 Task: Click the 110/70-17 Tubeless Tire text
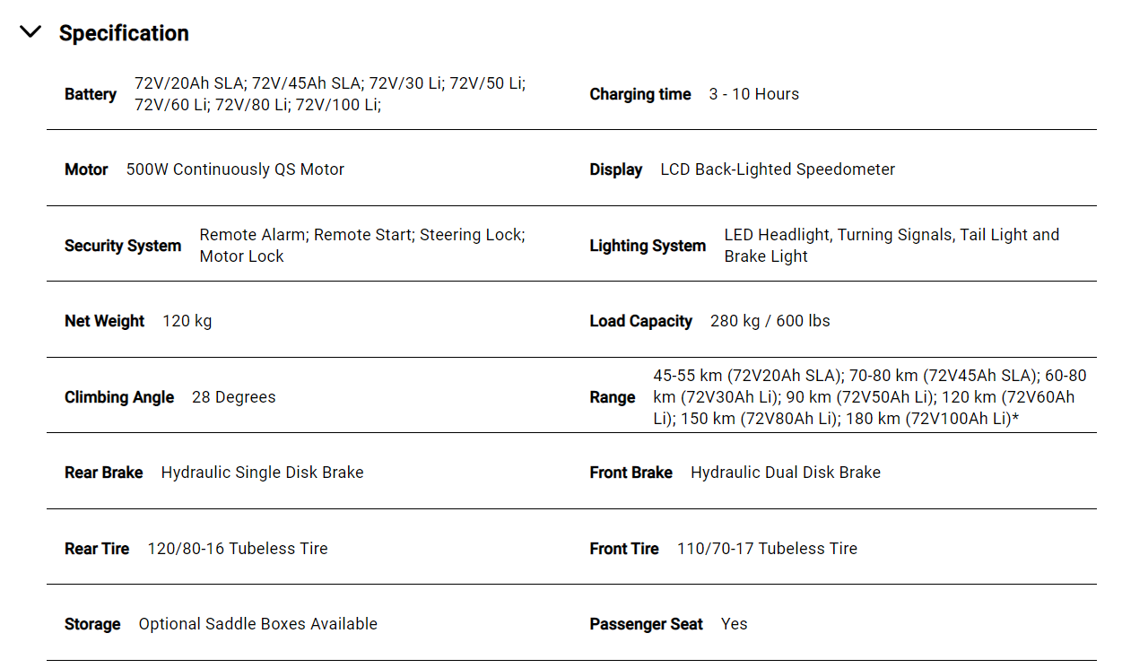click(767, 549)
